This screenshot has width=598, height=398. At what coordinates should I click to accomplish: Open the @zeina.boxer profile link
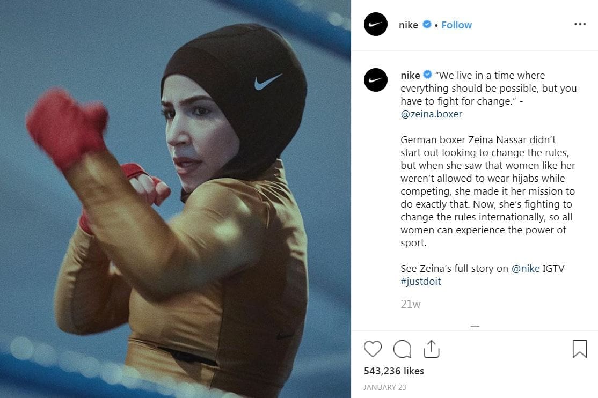pos(432,114)
